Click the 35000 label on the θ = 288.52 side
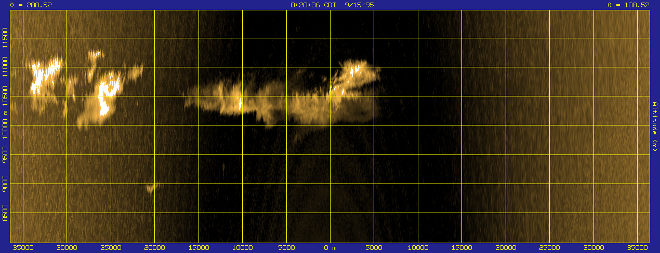Screen dimensions: 660x253 [x=23, y=248]
